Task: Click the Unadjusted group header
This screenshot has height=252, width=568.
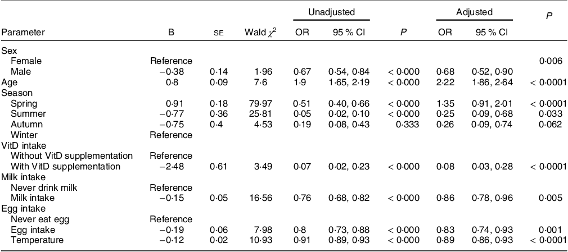Action: click(331, 12)
